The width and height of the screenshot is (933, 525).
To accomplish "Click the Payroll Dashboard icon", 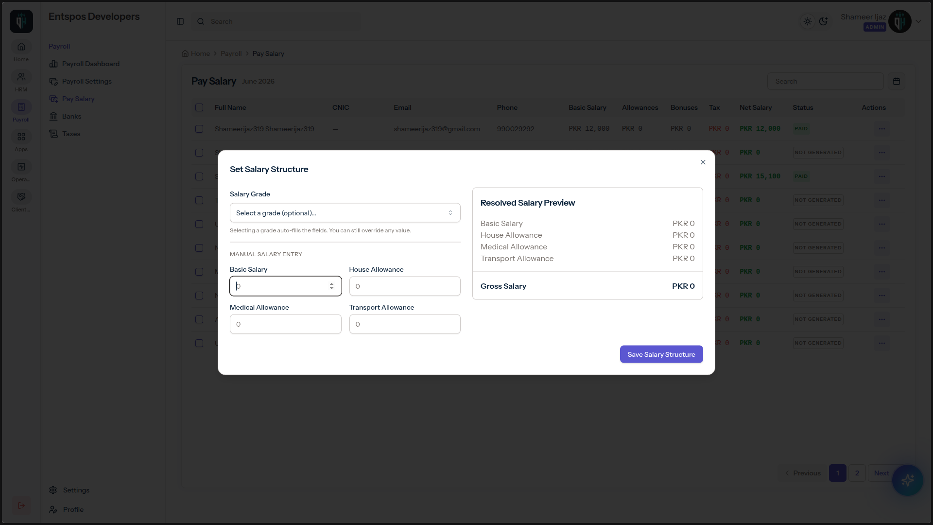I will click(53, 64).
